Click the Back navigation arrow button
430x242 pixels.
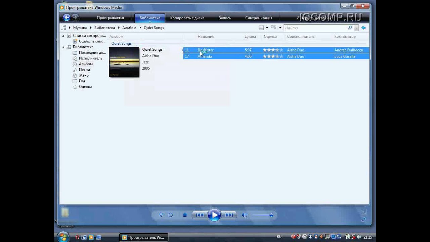coord(67,17)
